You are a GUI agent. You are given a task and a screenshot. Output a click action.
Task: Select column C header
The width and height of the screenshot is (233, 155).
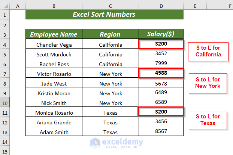pos(111,6)
